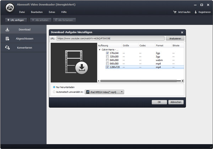Open the Abgeschlossen sidebar section
213x149 pixels.
[x=23, y=38]
